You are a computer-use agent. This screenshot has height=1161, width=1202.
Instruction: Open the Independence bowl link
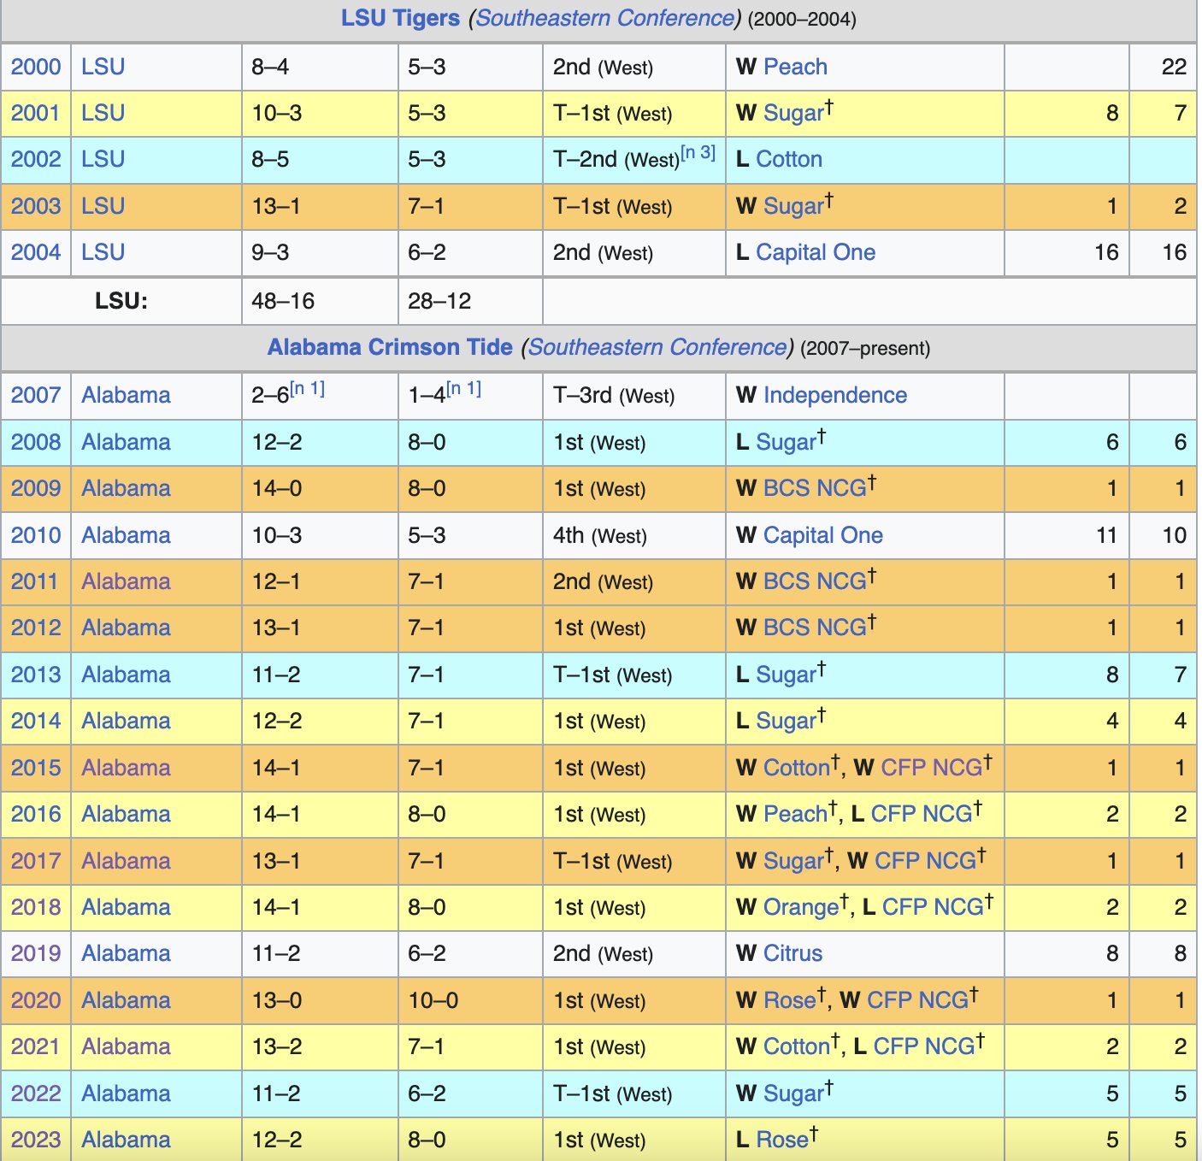(x=835, y=395)
